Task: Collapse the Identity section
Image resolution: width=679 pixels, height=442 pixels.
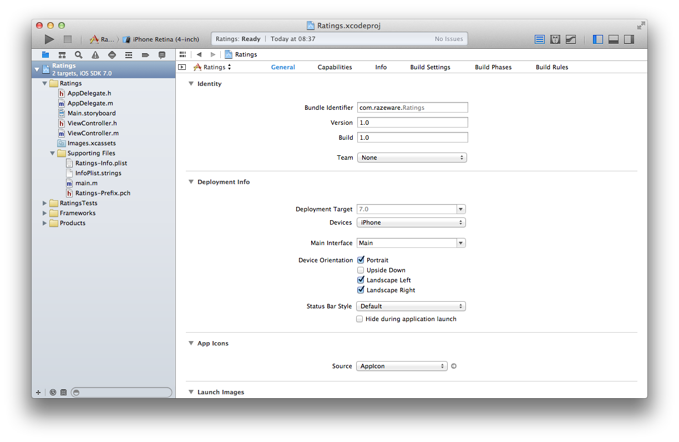Action: [191, 84]
